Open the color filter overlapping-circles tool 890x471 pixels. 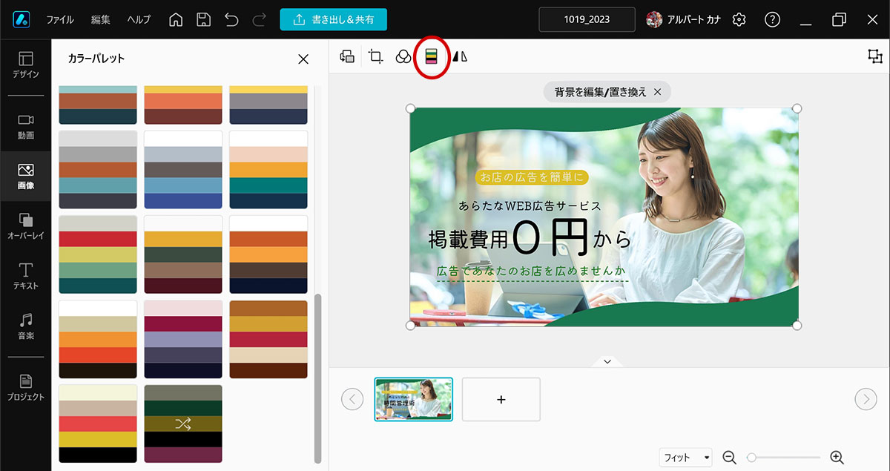(403, 56)
